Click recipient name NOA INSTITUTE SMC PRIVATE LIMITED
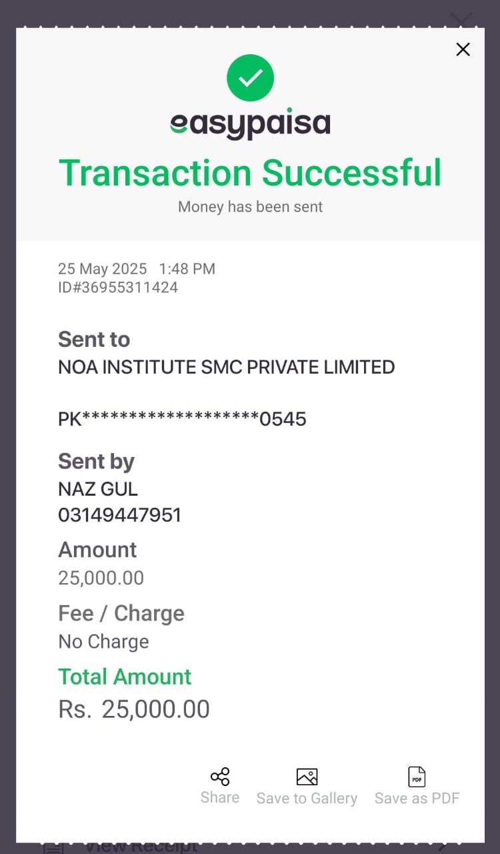 pyautogui.click(x=227, y=367)
